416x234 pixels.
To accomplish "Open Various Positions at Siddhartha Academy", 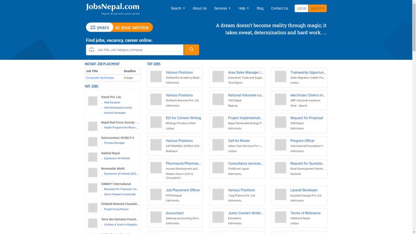I will tap(179, 72).
